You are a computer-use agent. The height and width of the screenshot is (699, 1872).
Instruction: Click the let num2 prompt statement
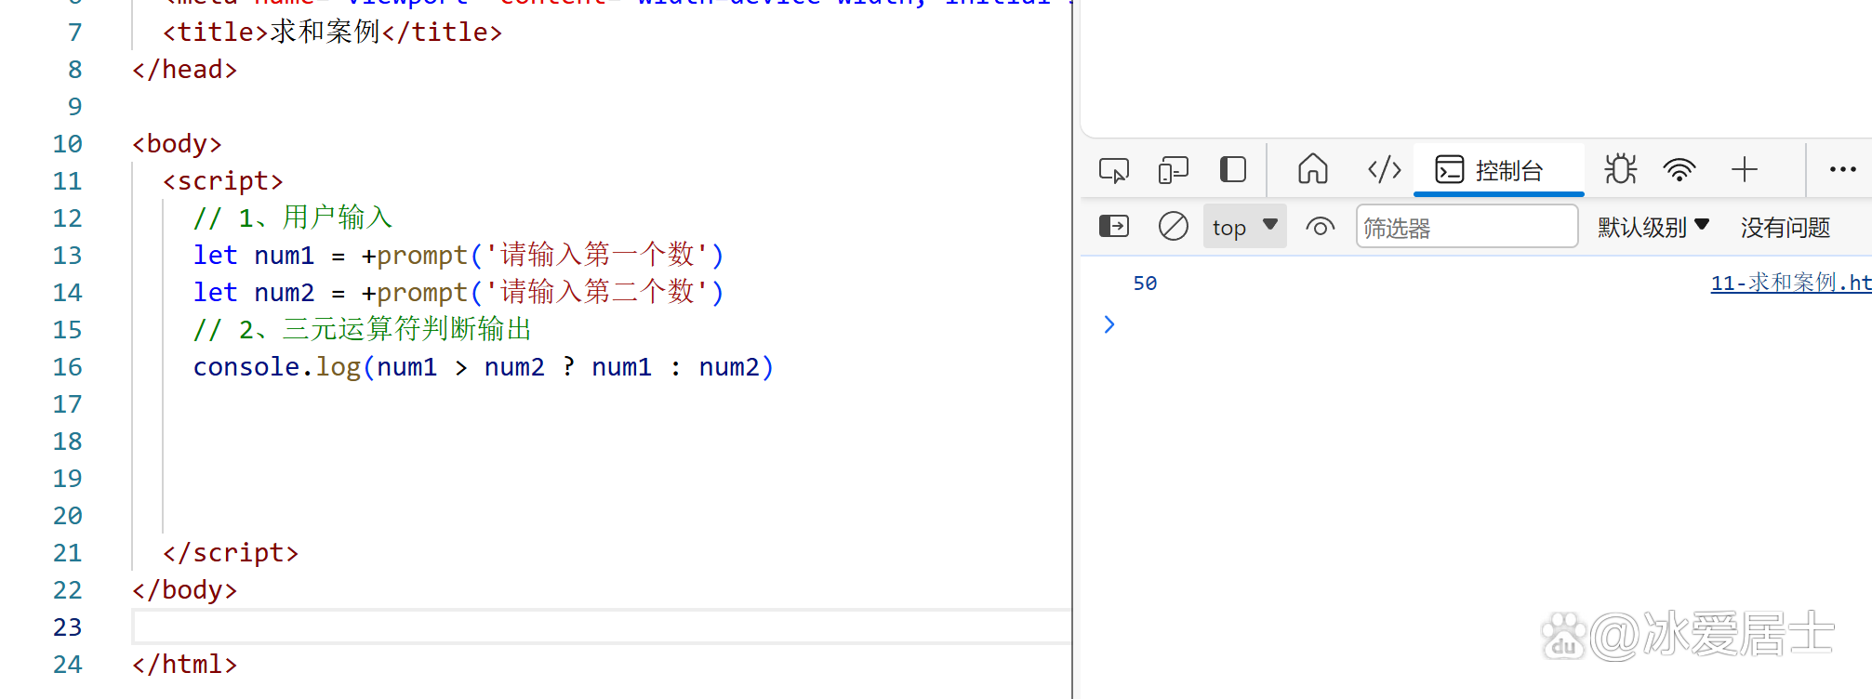458,293
